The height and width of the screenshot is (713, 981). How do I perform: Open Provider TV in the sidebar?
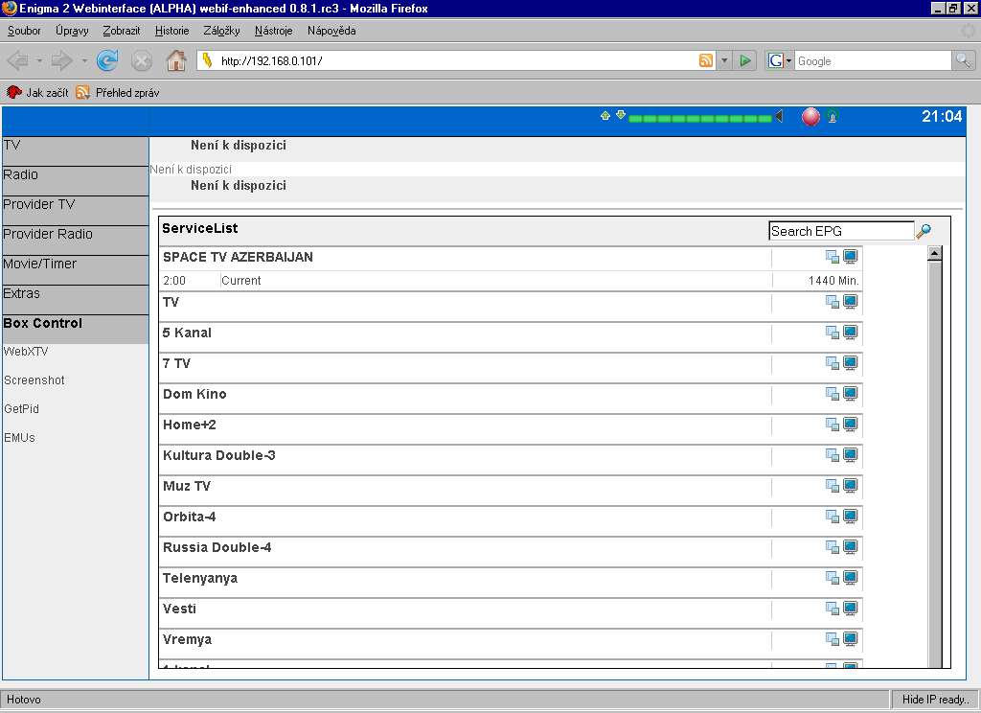tap(75, 210)
